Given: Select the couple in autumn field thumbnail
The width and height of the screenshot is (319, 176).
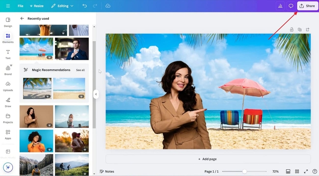Looking at the screenshot, I should [x=72, y=141].
